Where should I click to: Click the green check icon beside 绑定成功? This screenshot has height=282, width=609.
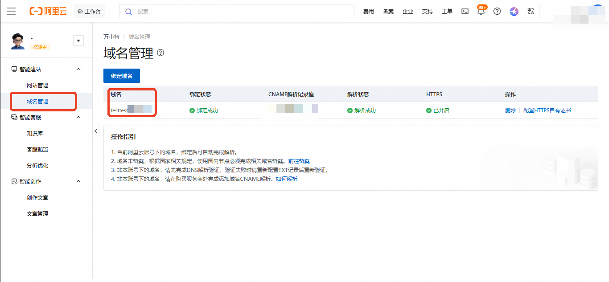click(x=192, y=110)
